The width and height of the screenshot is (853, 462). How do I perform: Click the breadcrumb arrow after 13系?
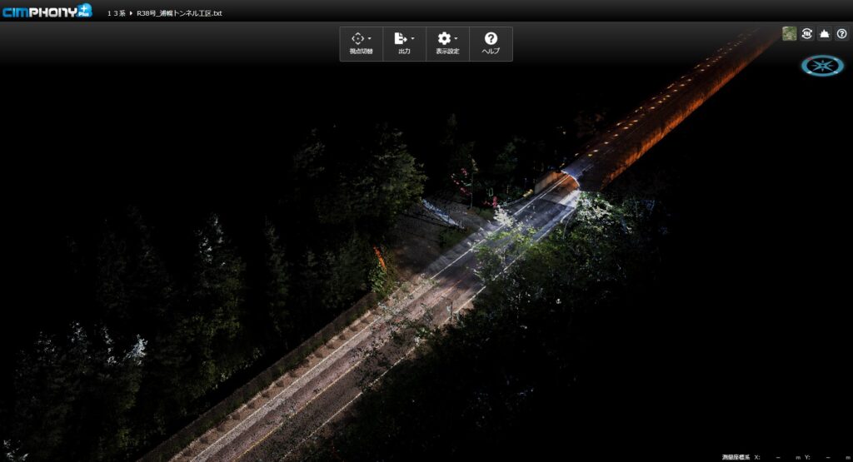131,13
